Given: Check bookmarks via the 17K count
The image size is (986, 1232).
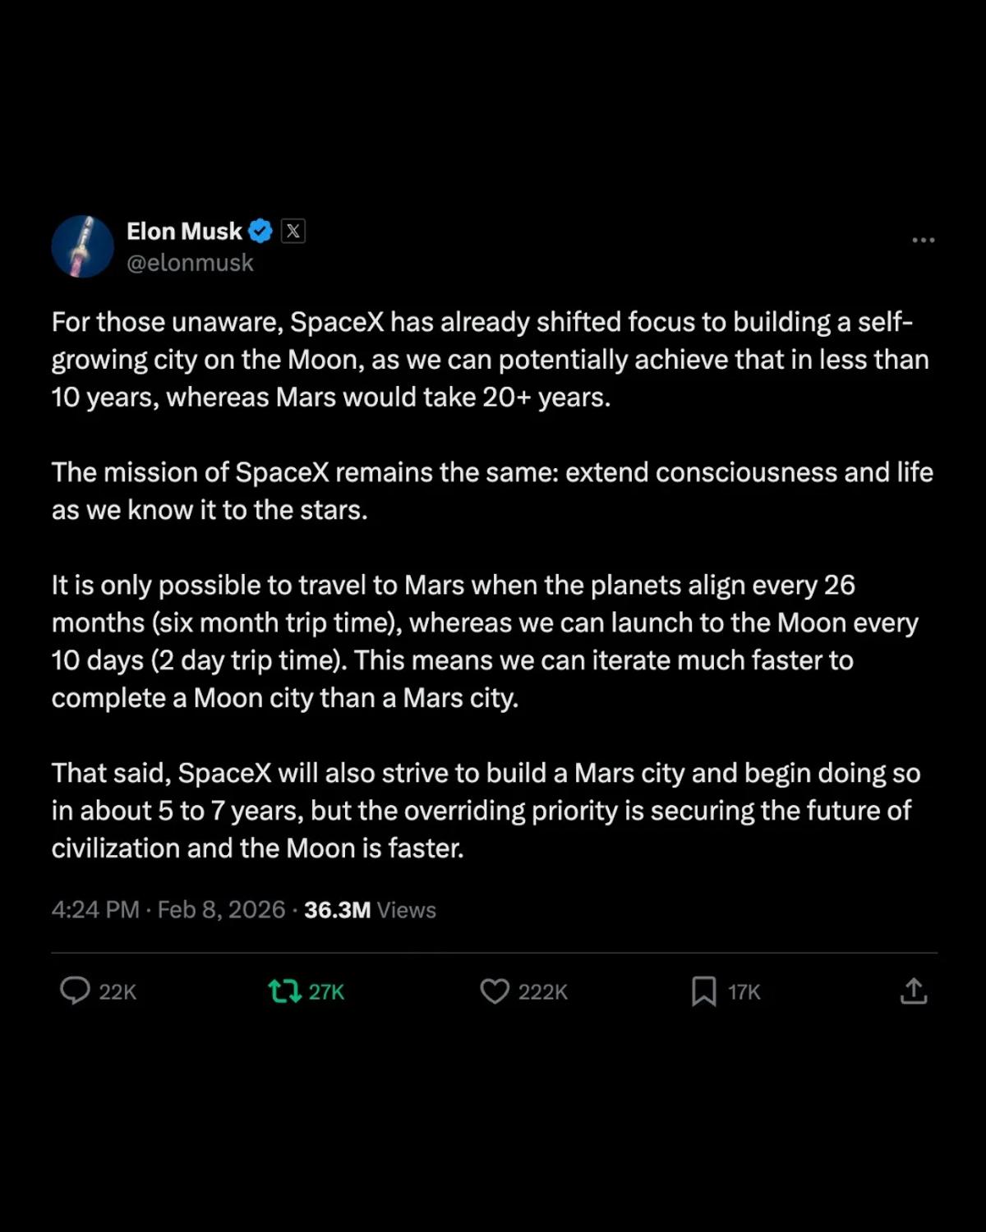Looking at the screenshot, I should [742, 991].
